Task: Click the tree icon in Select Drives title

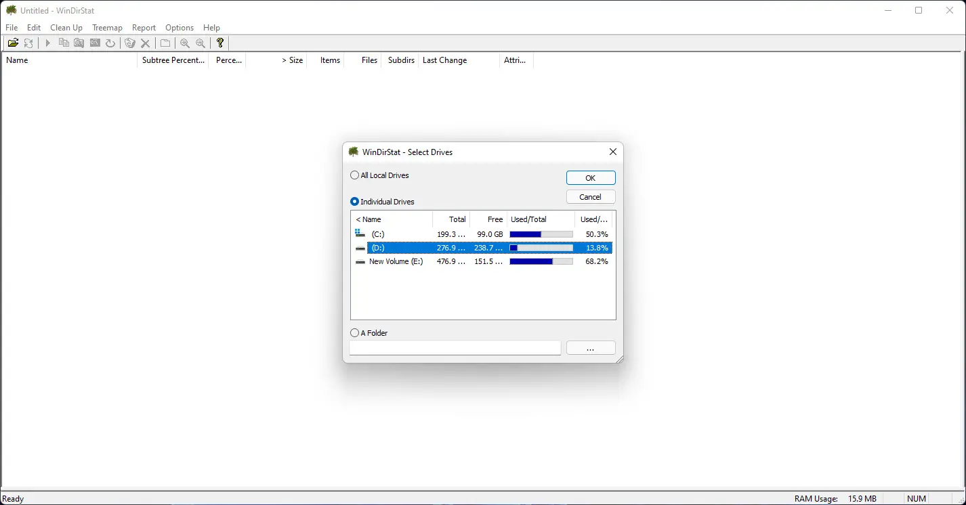Action: (354, 152)
